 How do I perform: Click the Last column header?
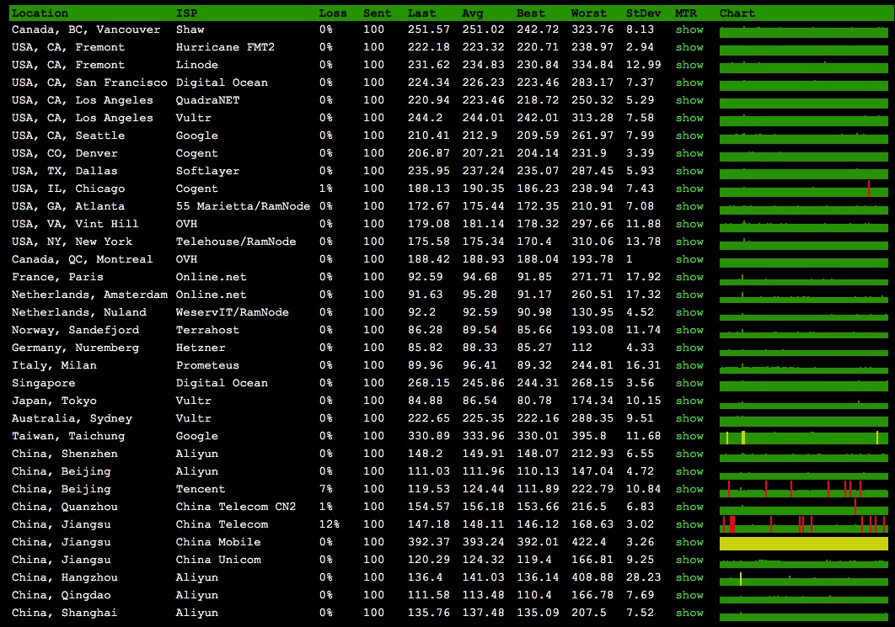422,13
